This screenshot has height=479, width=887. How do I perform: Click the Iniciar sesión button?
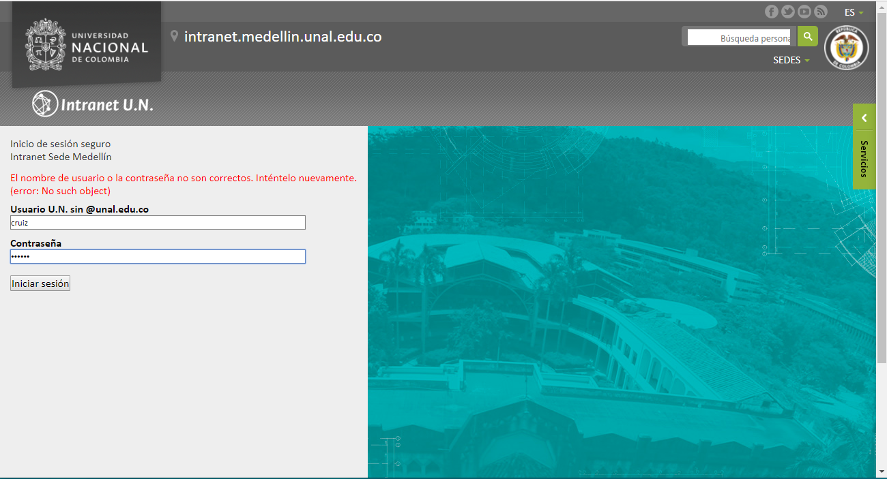(40, 283)
